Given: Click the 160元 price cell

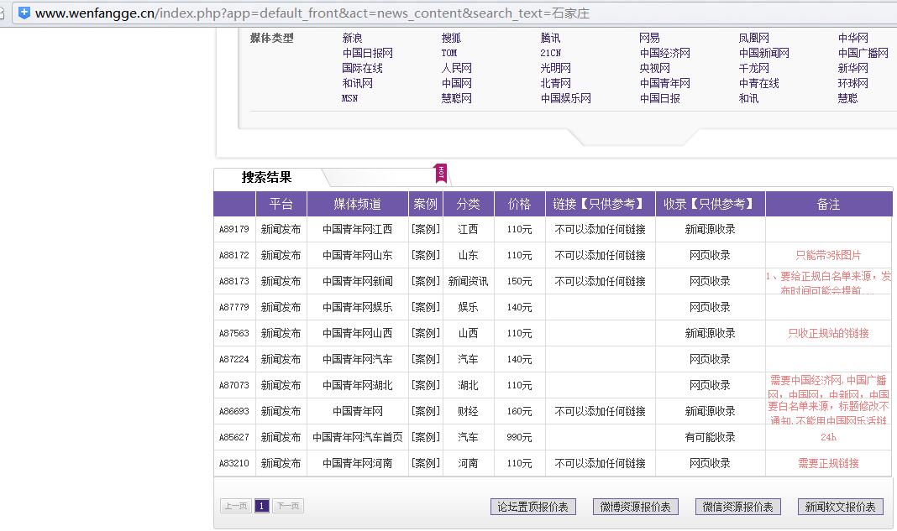Looking at the screenshot, I should pyautogui.click(x=519, y=411).
